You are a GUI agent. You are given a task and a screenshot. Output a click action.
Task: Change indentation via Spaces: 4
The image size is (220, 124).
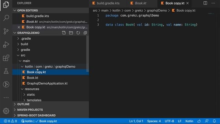(154, 121)
